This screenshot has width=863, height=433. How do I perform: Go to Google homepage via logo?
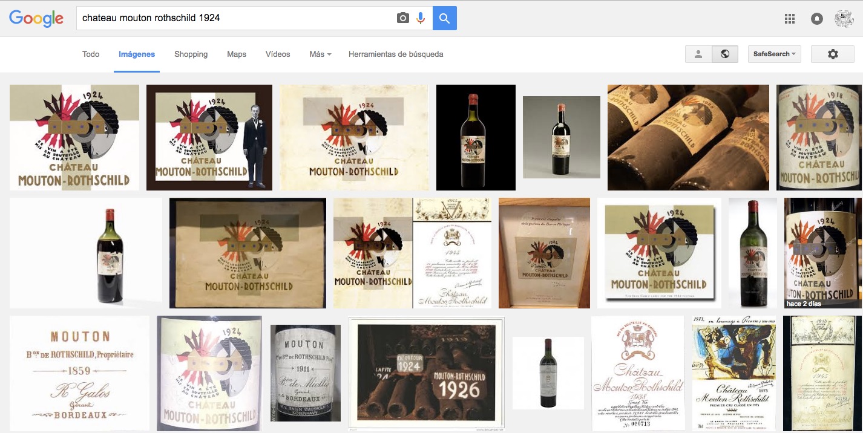click(x=36, y=18)
